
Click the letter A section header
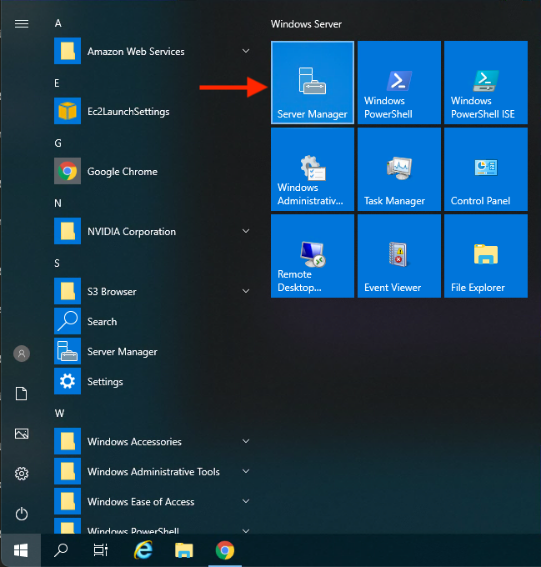coord(58,23)
